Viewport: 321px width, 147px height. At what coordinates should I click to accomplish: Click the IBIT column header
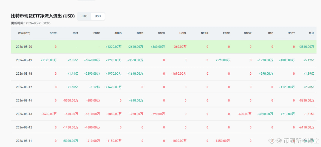coord(75,33)
